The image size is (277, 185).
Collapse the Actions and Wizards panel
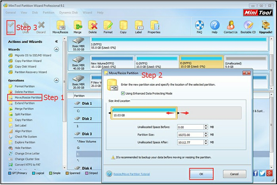pyautogui.click(x=56, y=42)
